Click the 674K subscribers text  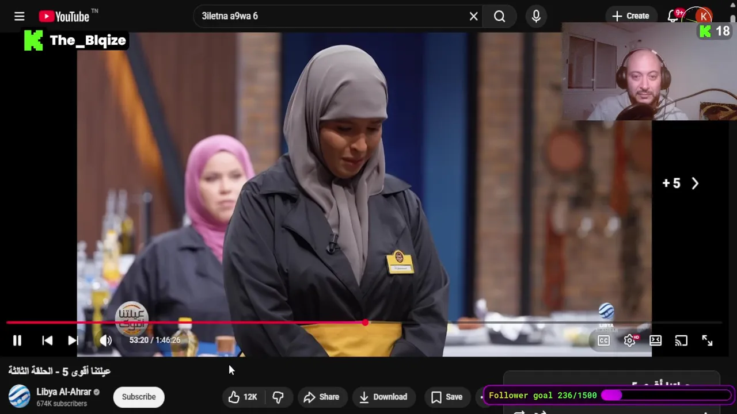[x=62, y=404]
